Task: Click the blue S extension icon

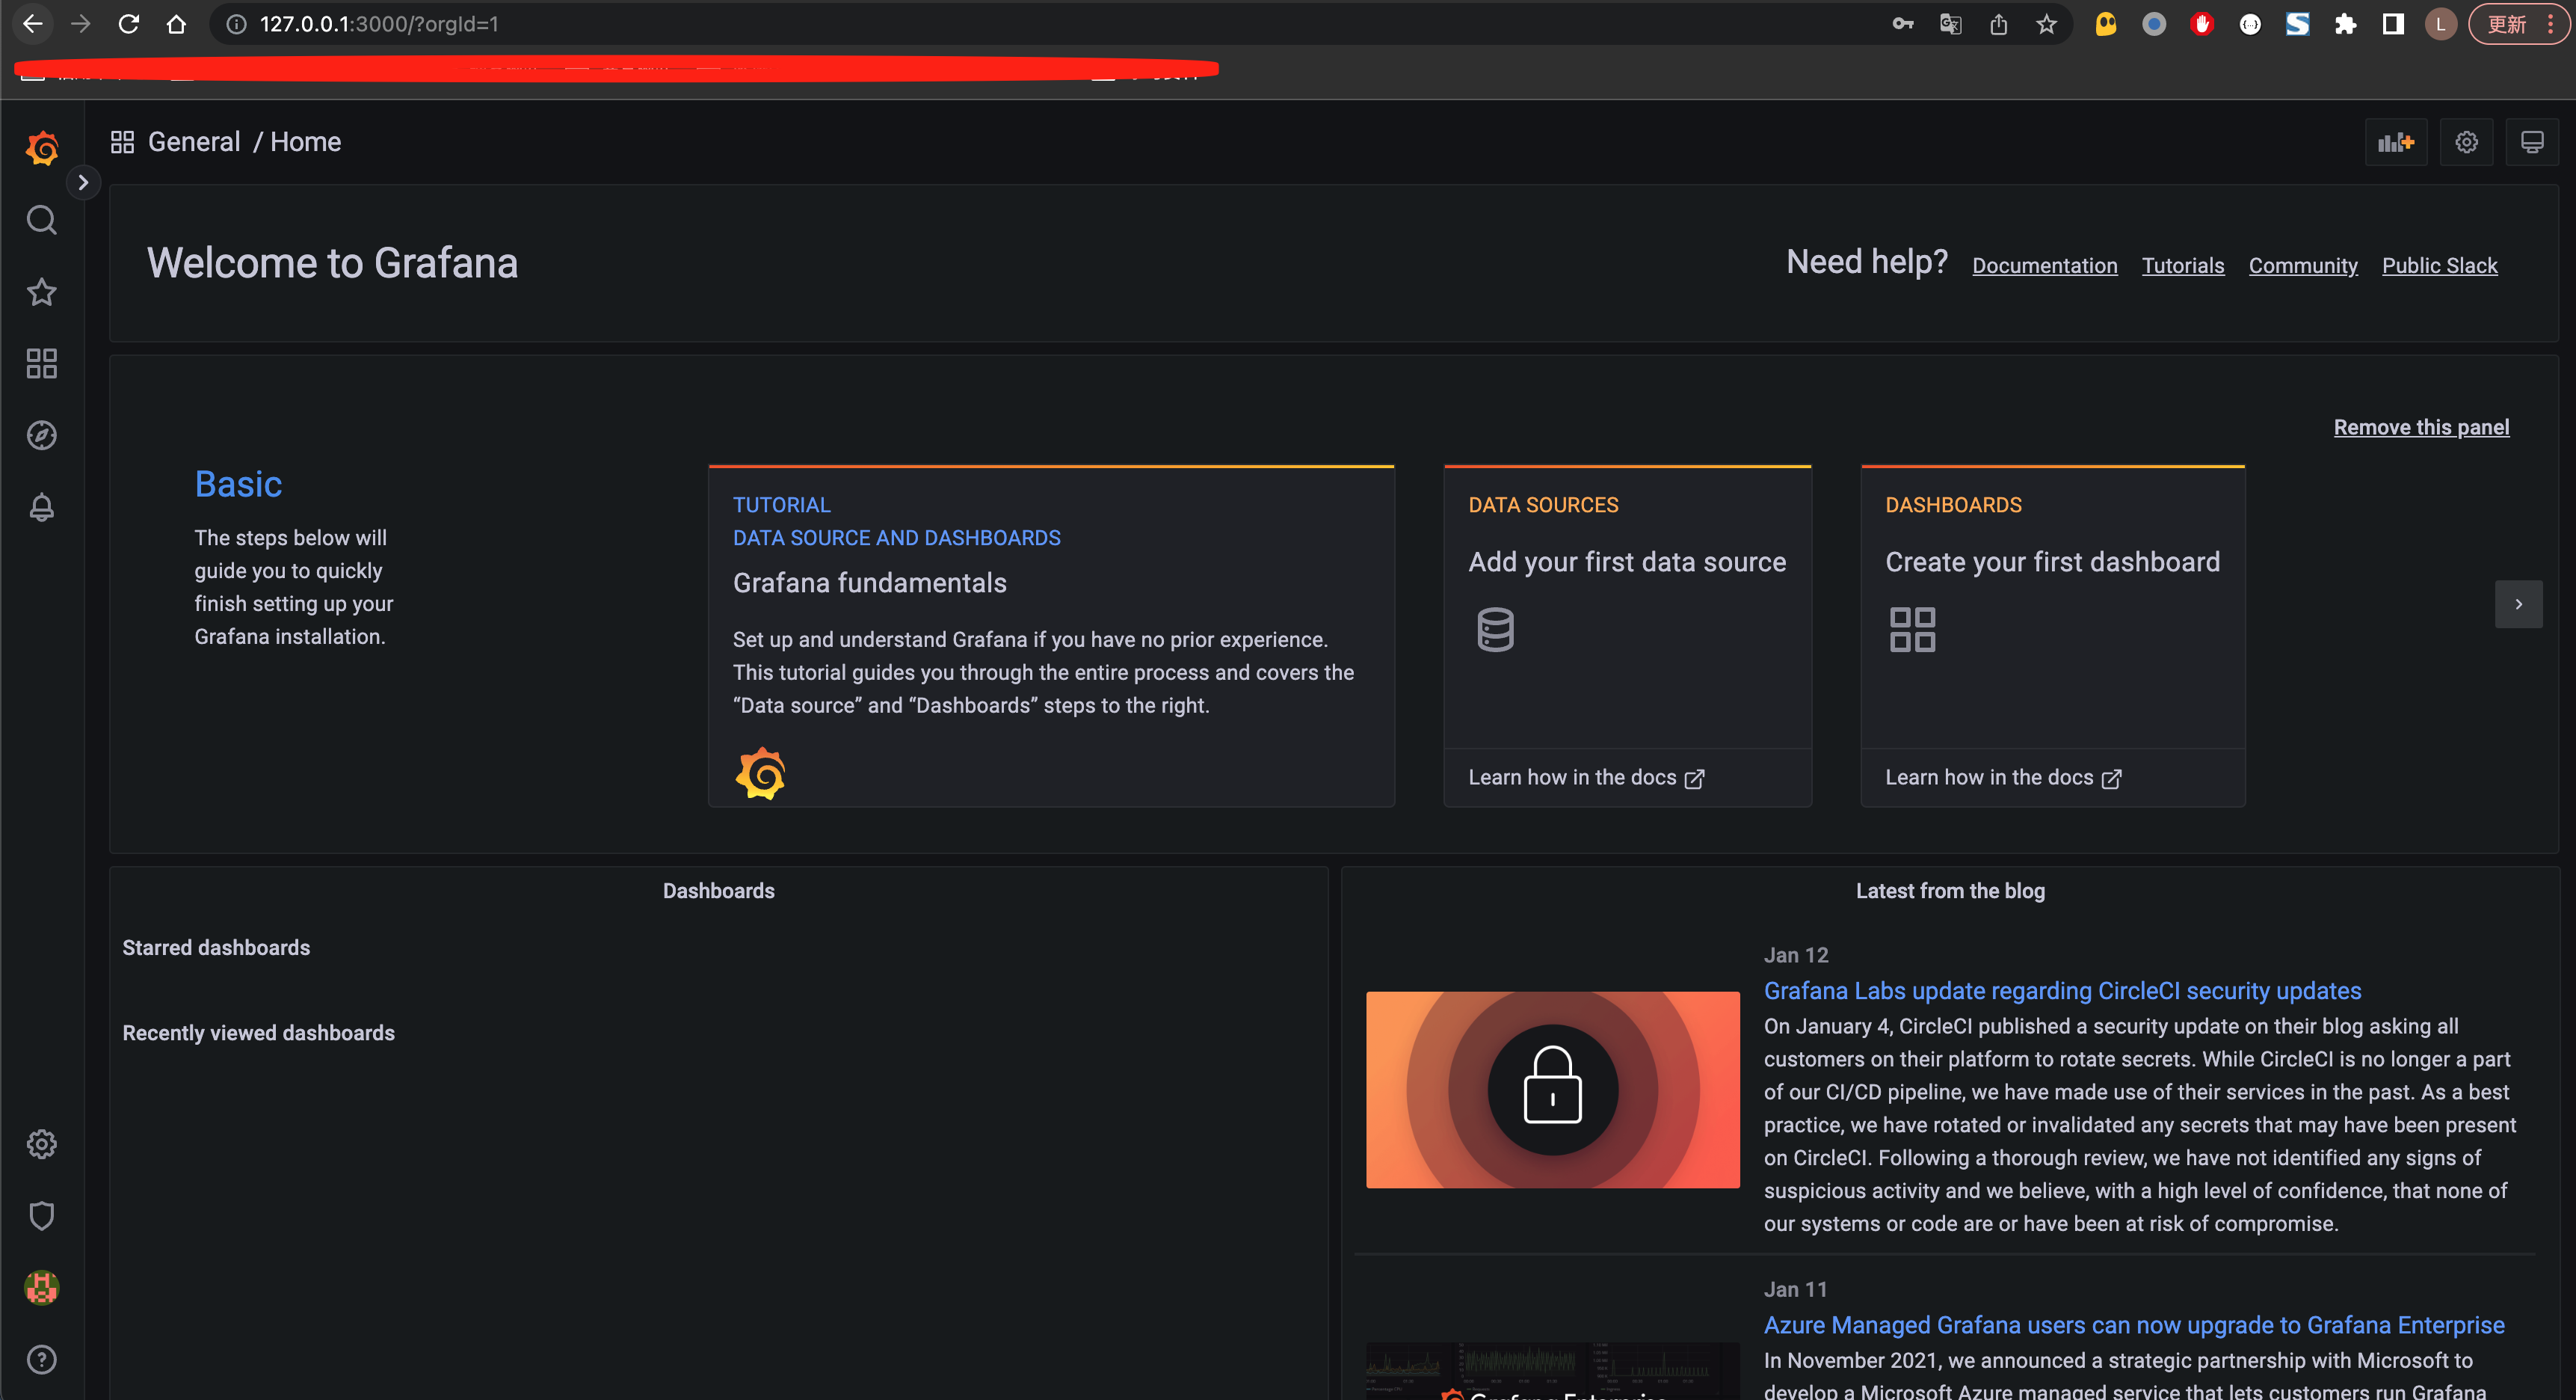Action: pos(2297,24)
